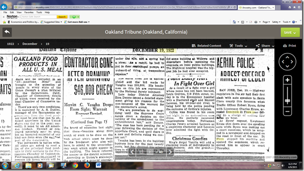Click the command bar Feeds icon
This screenshot has width=304, height=171.
click(243, 22)
